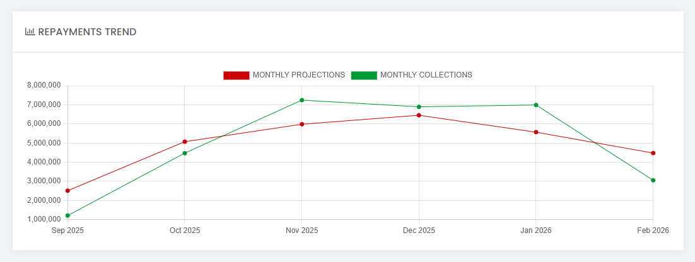Click the red projections point for Sep 2025

coord(67,191)
